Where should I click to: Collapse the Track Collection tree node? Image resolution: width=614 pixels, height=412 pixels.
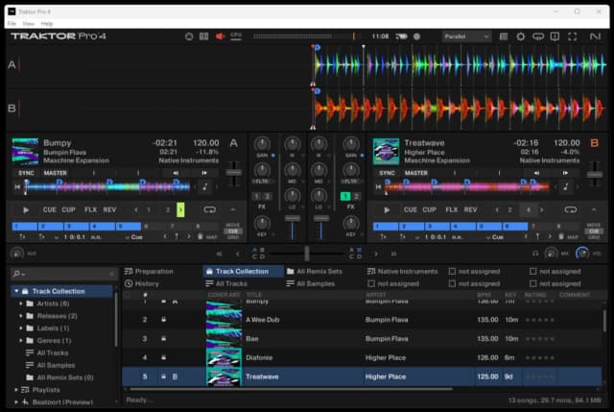coord(16,291)
